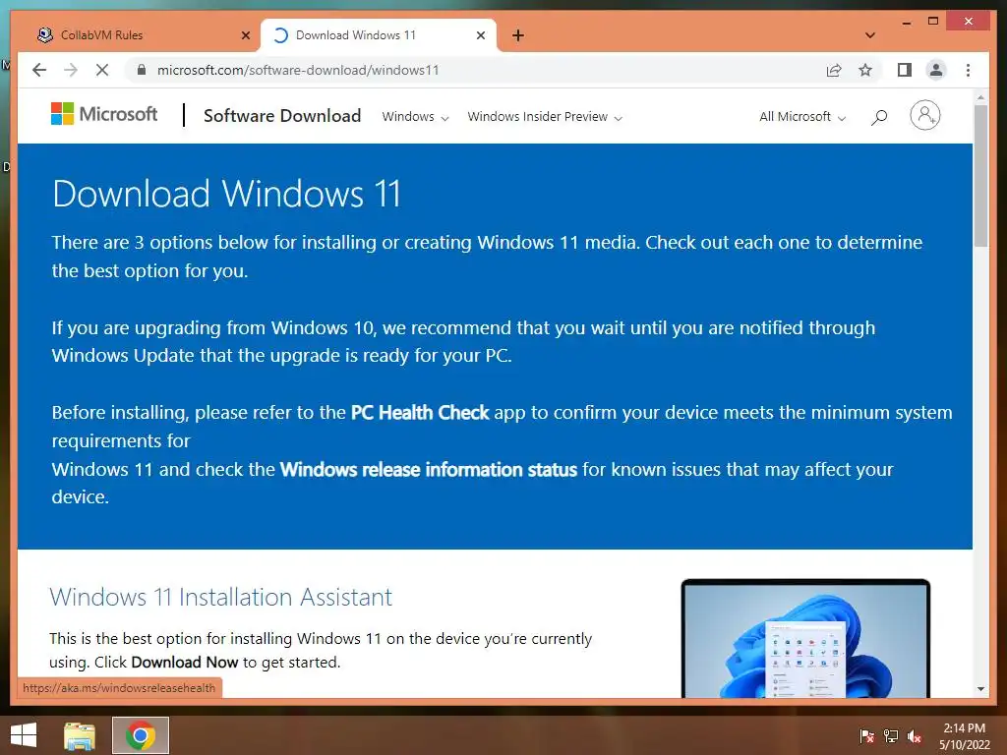Select the Download Windows 11 tab
1007x755 pixels.
pos(378,35)
